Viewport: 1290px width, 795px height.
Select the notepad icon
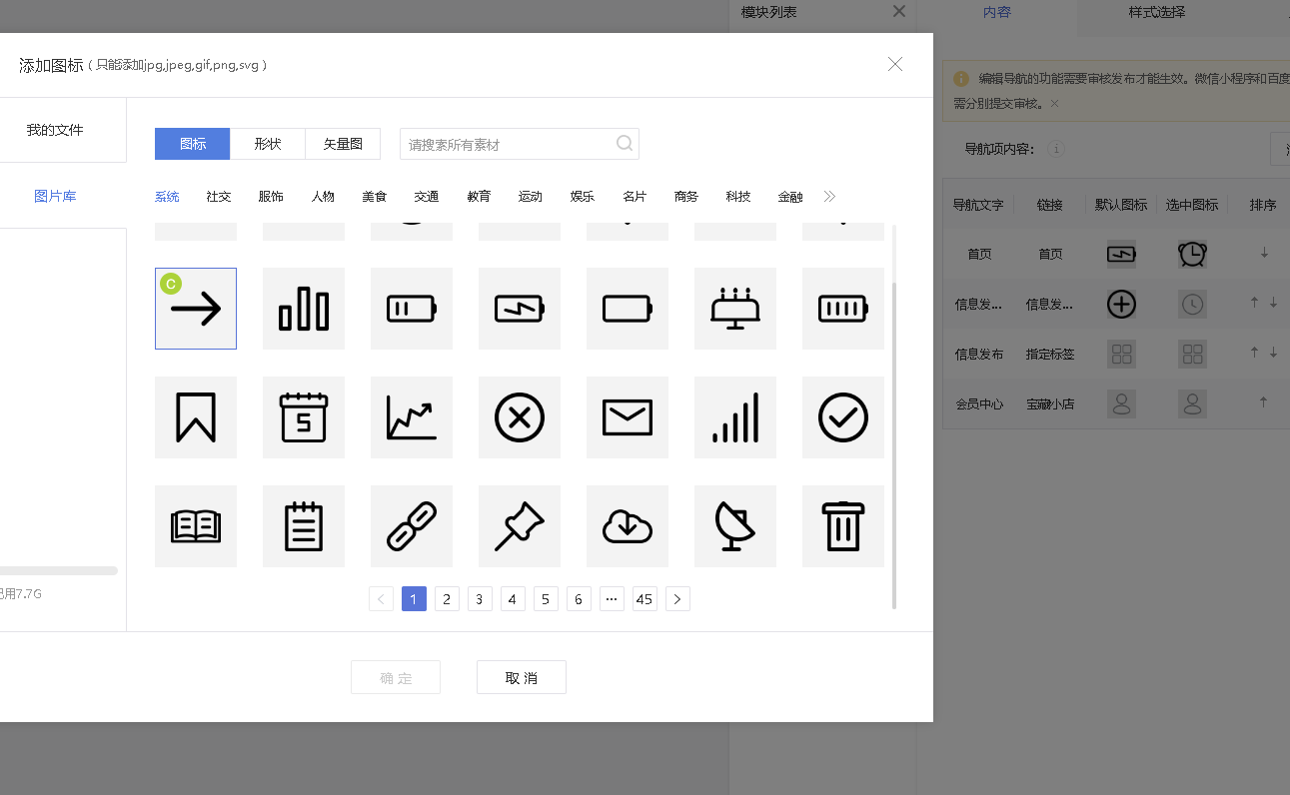click(304, 526)
